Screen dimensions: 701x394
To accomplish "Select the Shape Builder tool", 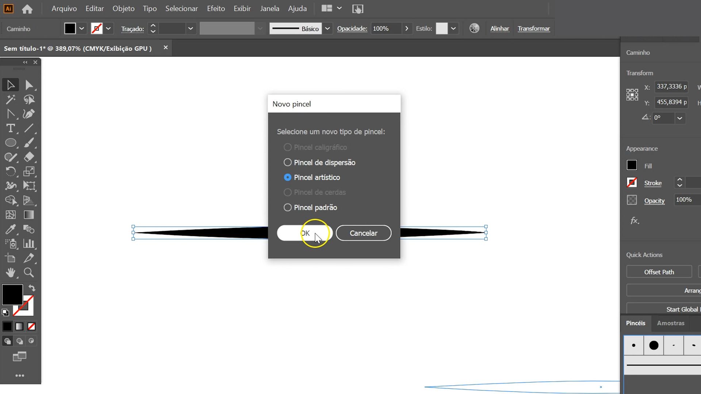I will coord(11,200).
